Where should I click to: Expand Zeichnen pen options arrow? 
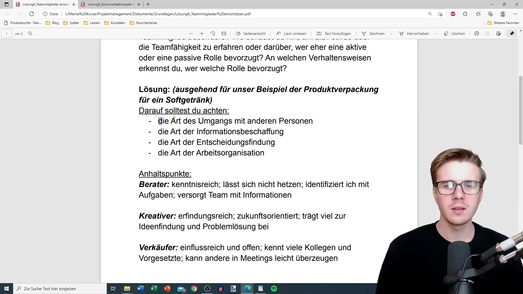391,33
